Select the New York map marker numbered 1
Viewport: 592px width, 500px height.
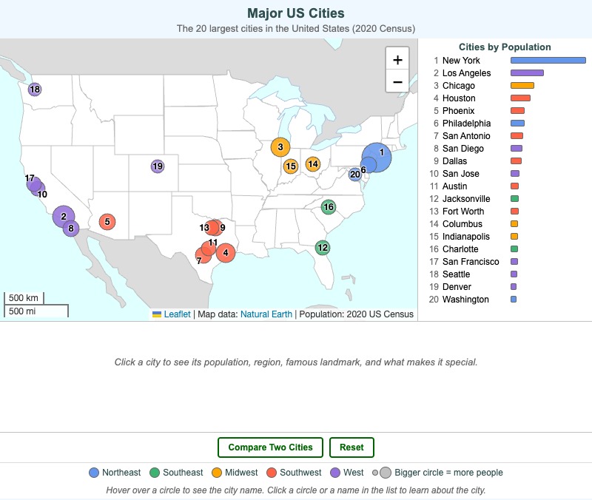pos(377,158)
